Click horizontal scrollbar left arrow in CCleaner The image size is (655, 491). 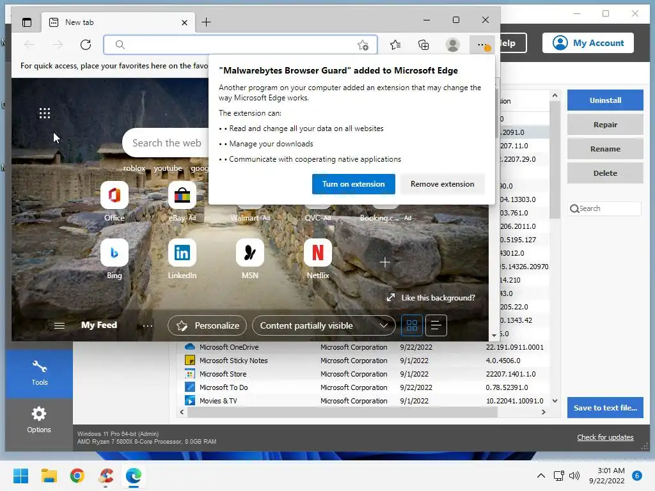pyautogui.click(x=182, y=412)
